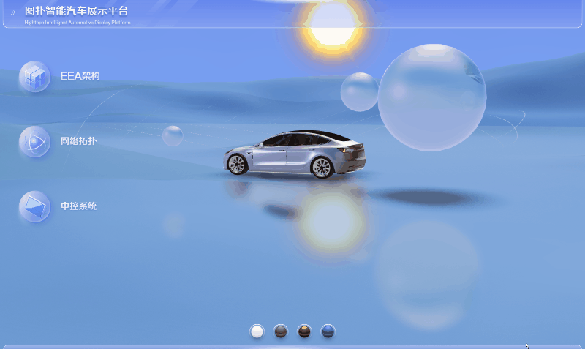Open the 中控系统 menu label
This screenshot has width=585, height=349.
[x=78, y=206]
